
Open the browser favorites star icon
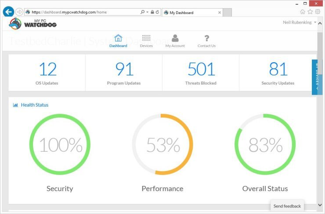click(x=310, y=12)
